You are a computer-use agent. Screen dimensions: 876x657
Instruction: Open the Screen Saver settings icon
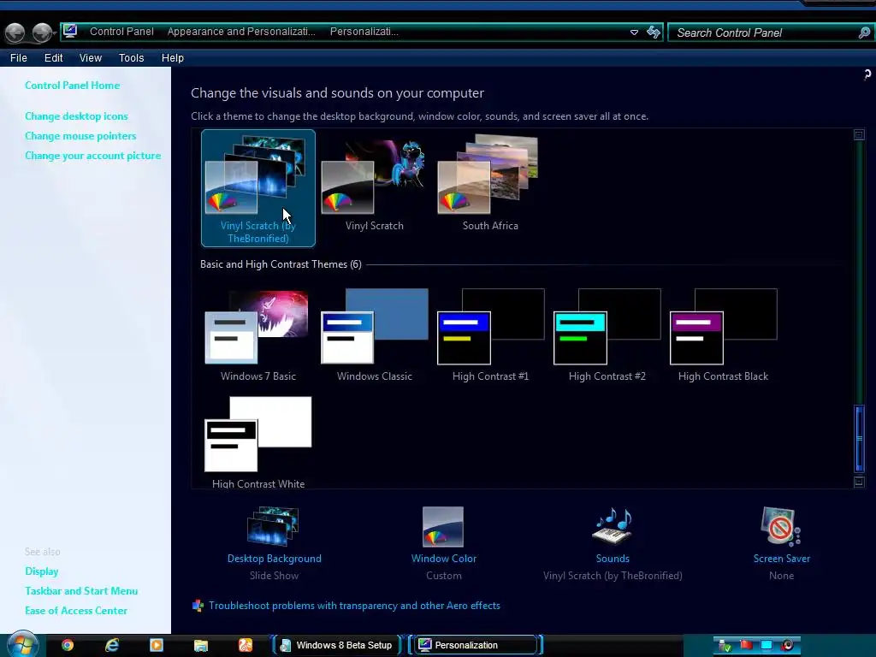pos(780,526)
